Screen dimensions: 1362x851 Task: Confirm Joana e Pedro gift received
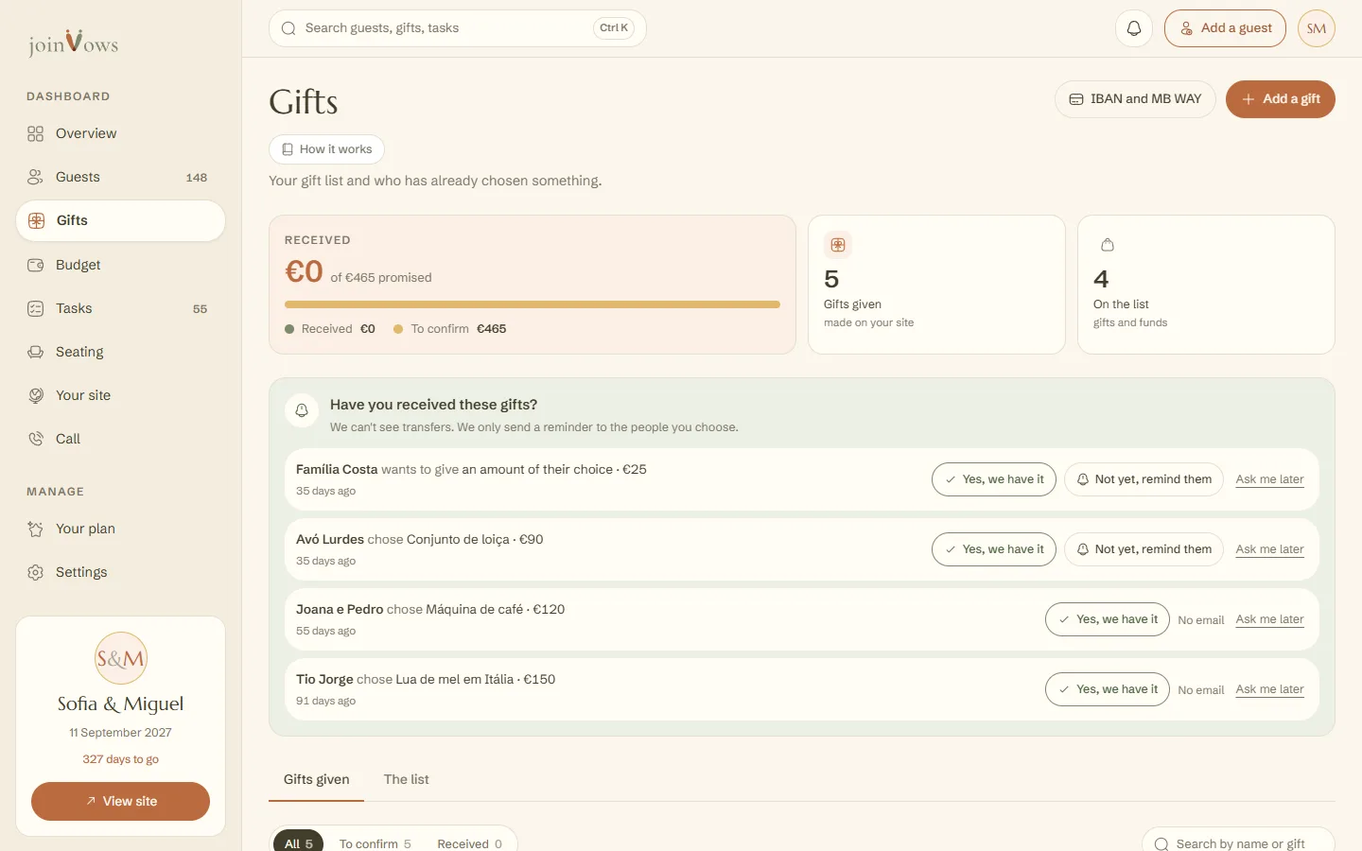(1108, 619)
